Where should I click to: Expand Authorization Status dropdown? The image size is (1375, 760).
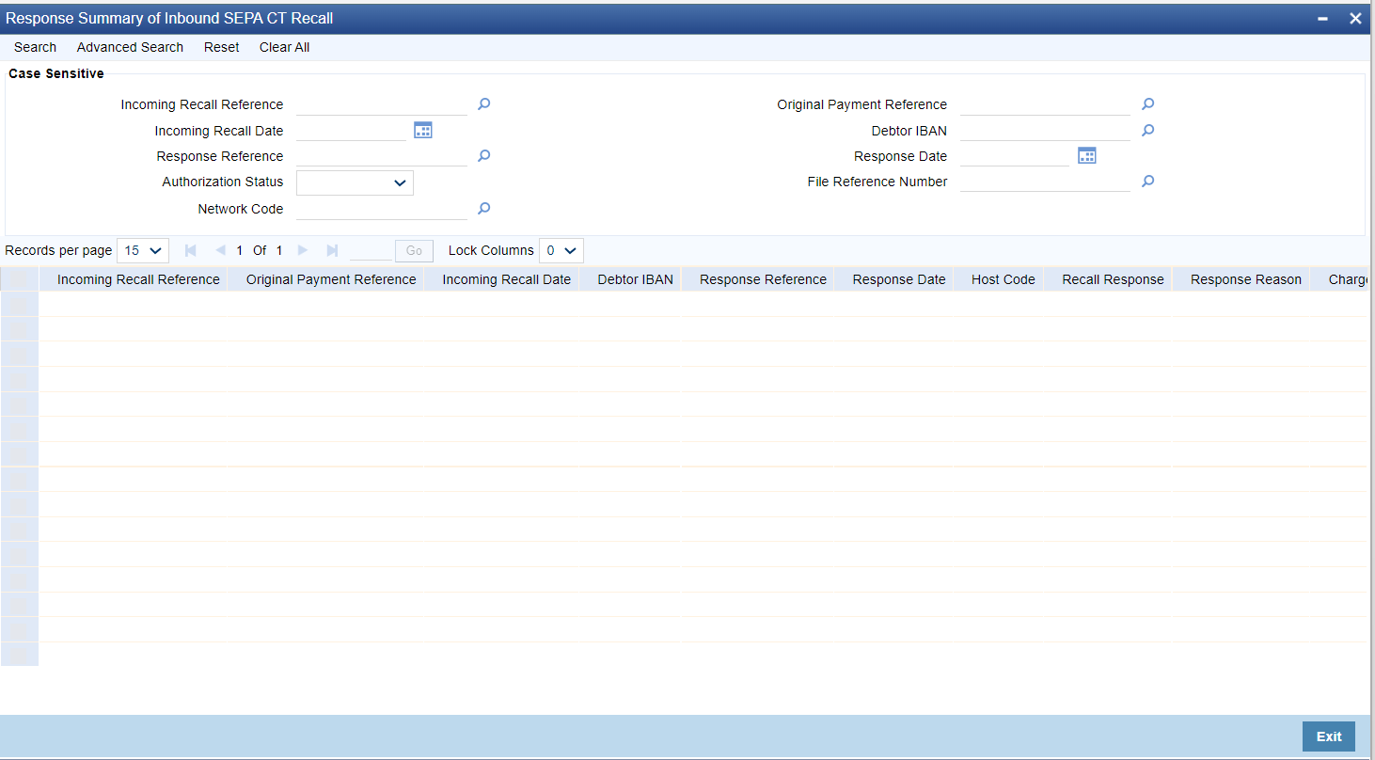click(355, 182)
